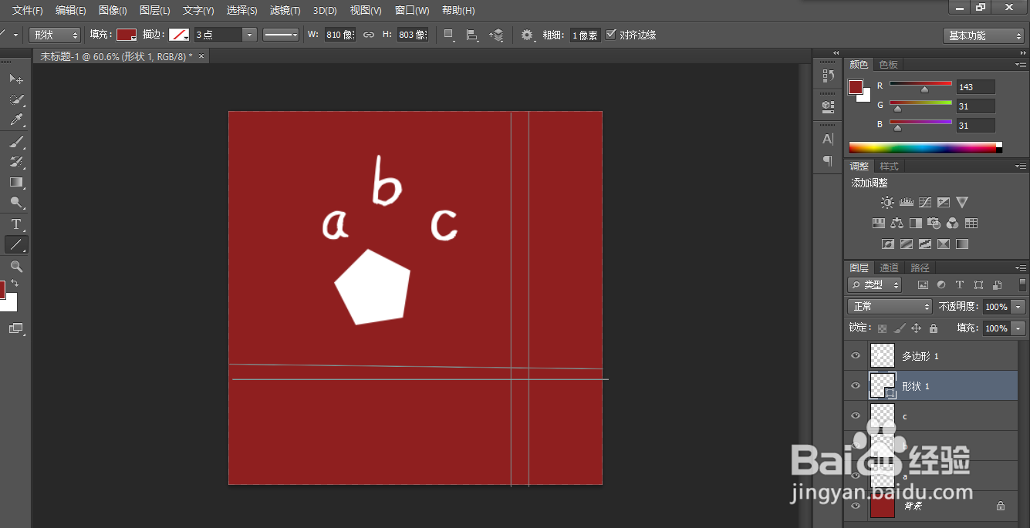1030x528 pixels.
Task: Select the Zoom tool in toolbox
Action: (15, 266)
